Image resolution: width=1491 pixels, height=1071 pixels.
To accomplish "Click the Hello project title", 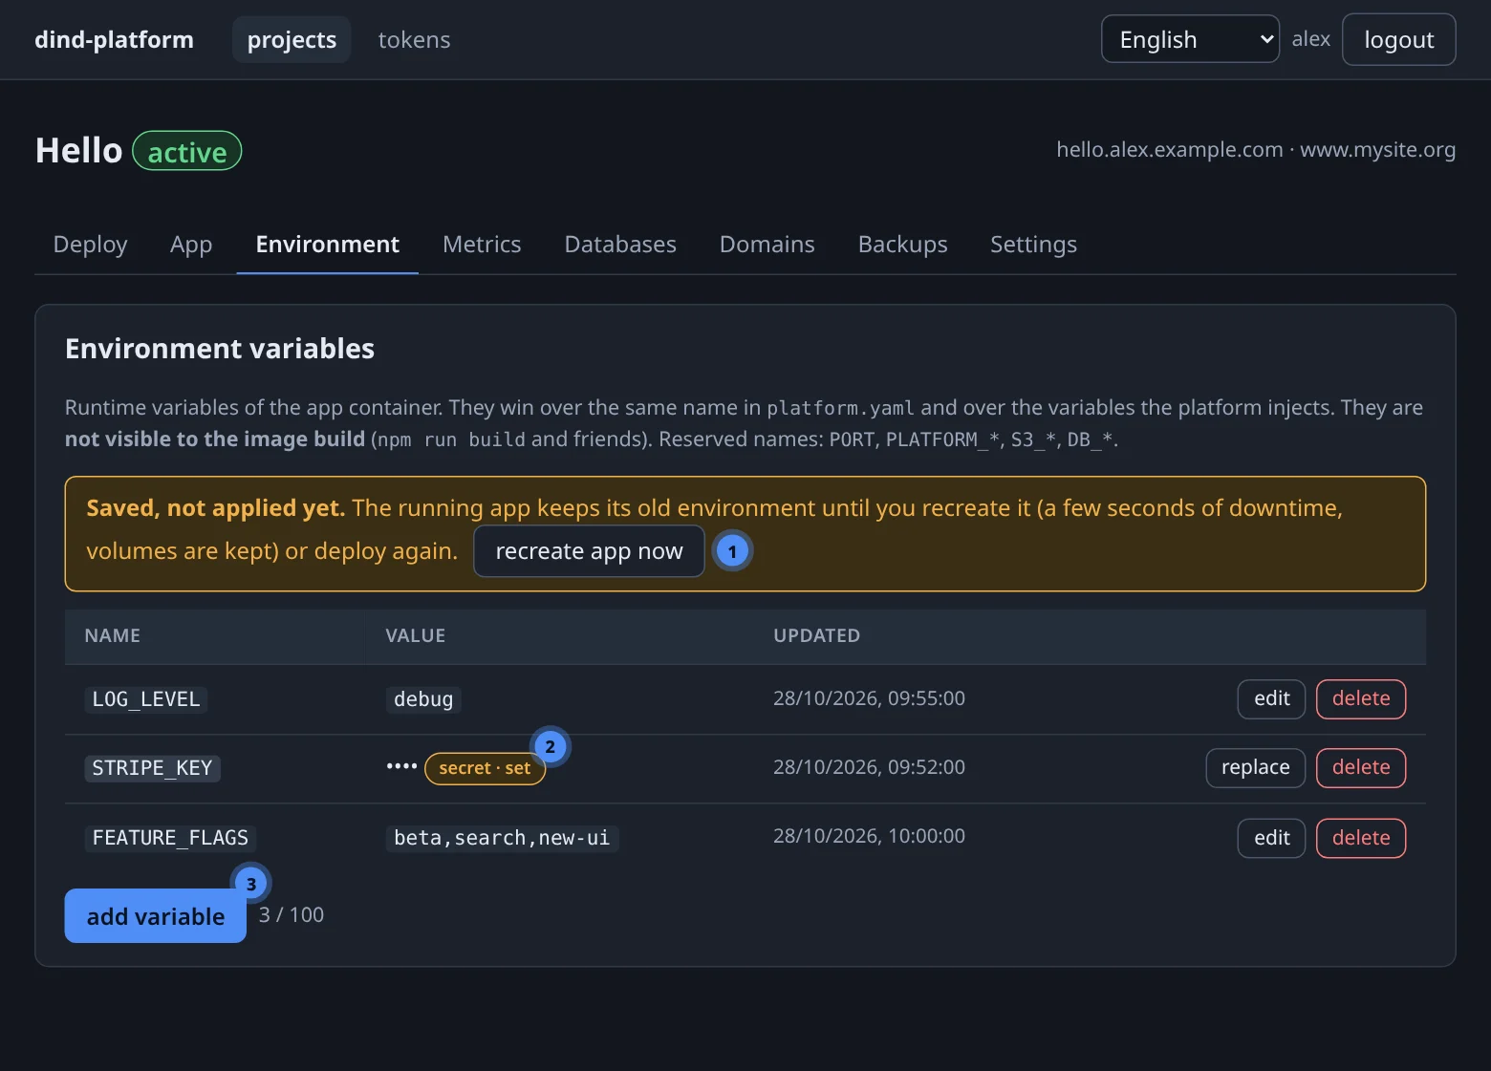I will tap(78, 151).
